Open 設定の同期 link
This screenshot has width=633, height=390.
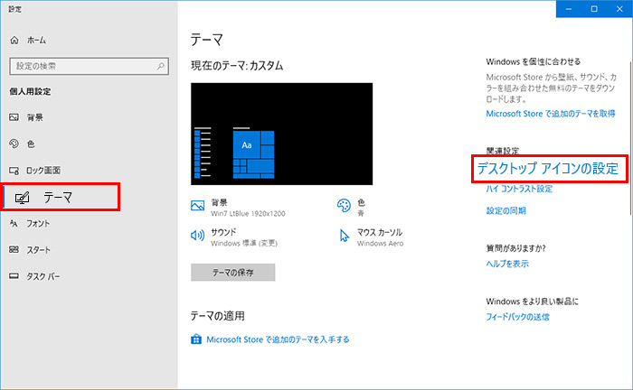pyautogui.click(x=505, y=210)
